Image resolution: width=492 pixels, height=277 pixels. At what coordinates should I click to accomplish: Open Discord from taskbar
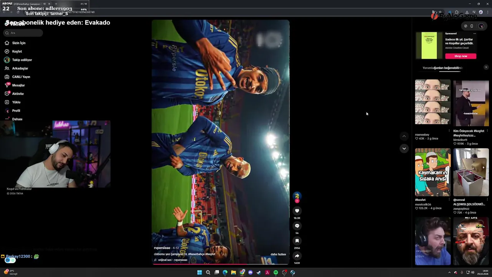pyautogui.click(x=250, y=272)
